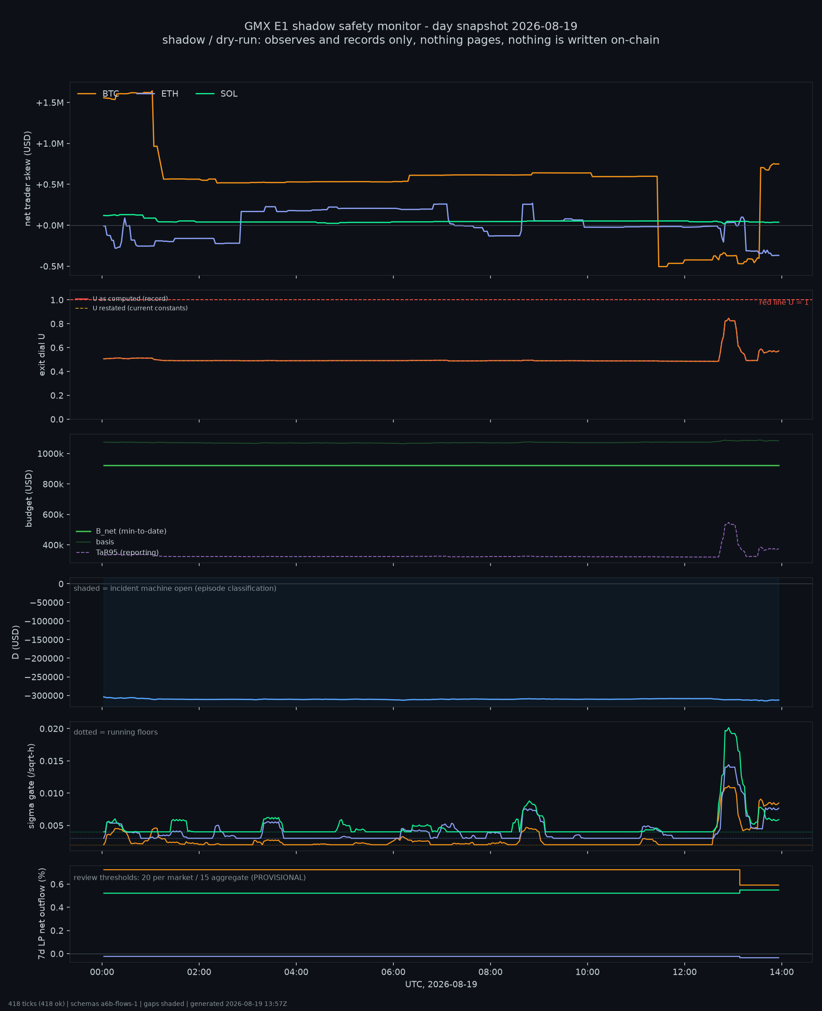The width and height of the screenshot is (822, 1011).
Task: Click 'U as computed (record)' legend entry
Action: [130, 298]
